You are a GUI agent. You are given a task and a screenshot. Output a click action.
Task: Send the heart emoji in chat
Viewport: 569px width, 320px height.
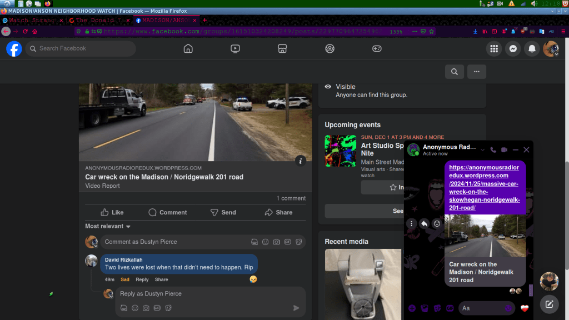pyautogui.click(x=524, y=308)
